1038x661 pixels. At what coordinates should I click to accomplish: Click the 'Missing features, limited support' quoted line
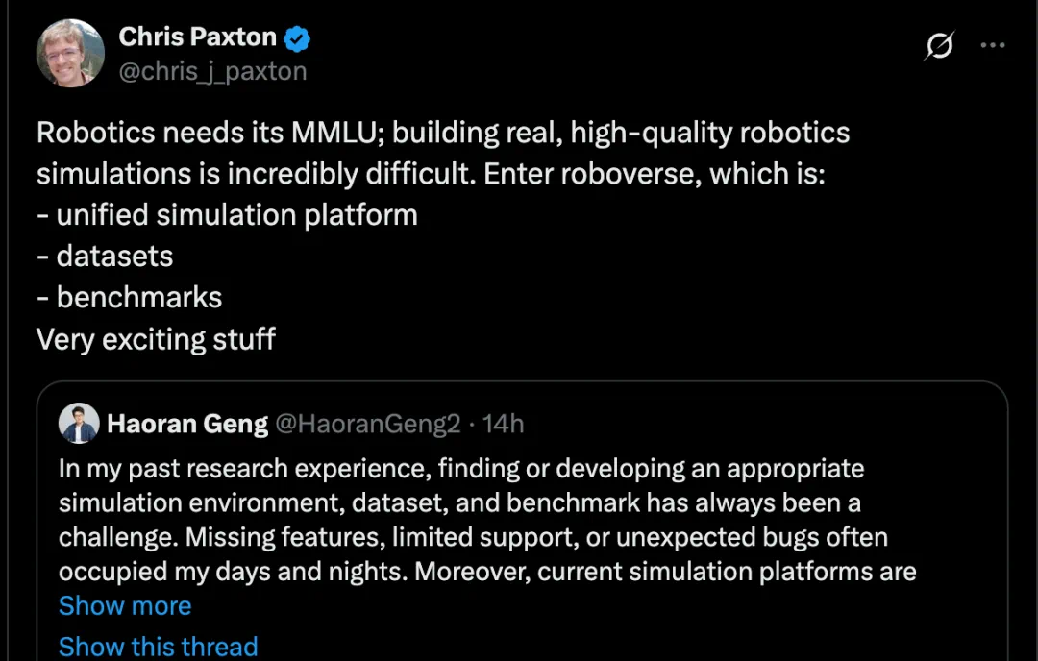pyautogui.click(x=473, y=537)
